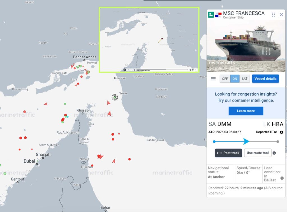Open Vessel details
Image resolution: width=287 pixels, height=212 pixels.
(x=265, y=79)
